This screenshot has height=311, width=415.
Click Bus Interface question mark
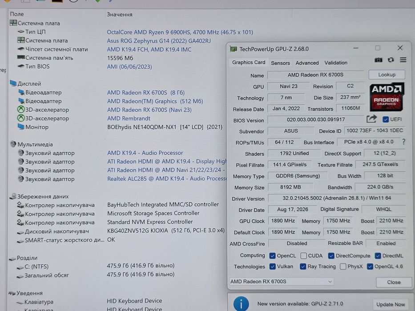coord(403,142)
